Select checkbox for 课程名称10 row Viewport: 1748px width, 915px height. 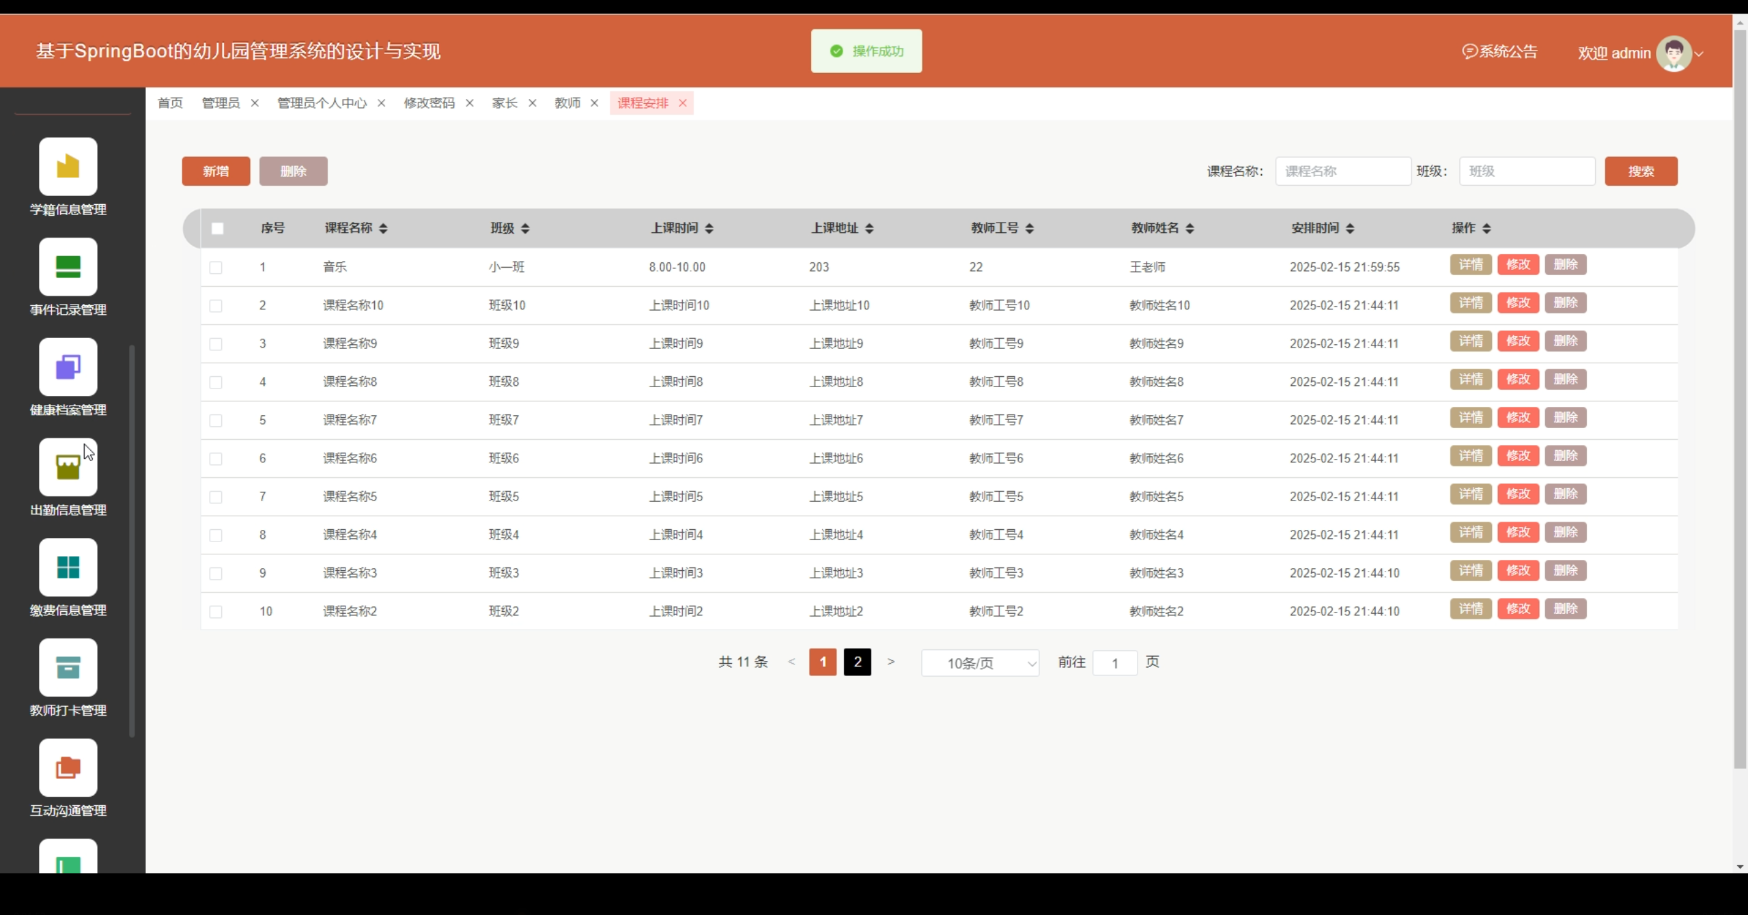coord(216,306)
